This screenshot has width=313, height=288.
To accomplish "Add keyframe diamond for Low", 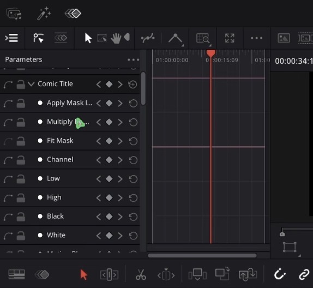I will (x=109, y=179).
